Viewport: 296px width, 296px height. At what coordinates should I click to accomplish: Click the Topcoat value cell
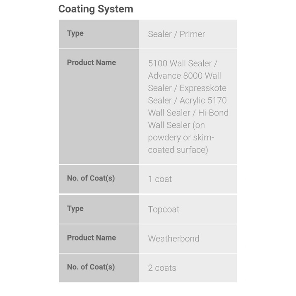pos(164,209)
